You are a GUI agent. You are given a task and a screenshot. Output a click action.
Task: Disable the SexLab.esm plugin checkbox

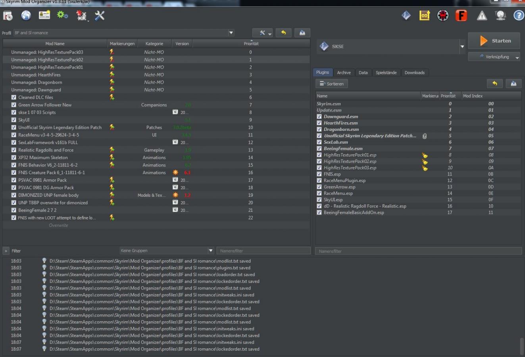tap(319, 142)
